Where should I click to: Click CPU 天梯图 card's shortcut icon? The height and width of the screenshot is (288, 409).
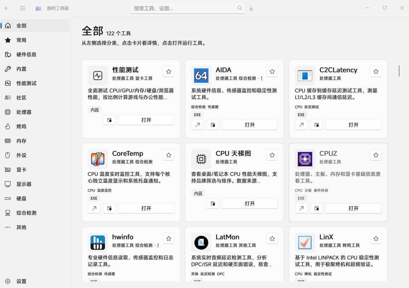[x=213, y=203]
